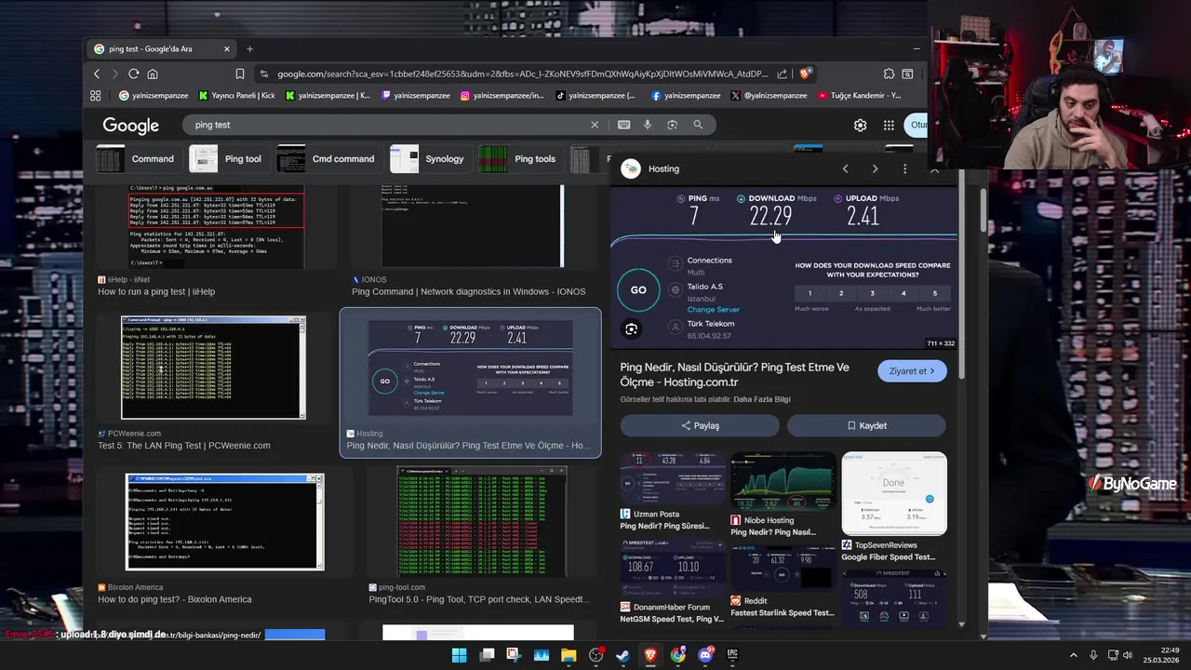Open the IONOS Ping Command result
This screenshot has width=1191, height=670.
pyautogui.click(x=469, y=291)
